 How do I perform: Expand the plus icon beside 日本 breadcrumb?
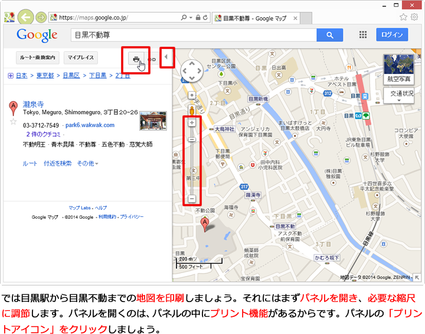(11, 76)
